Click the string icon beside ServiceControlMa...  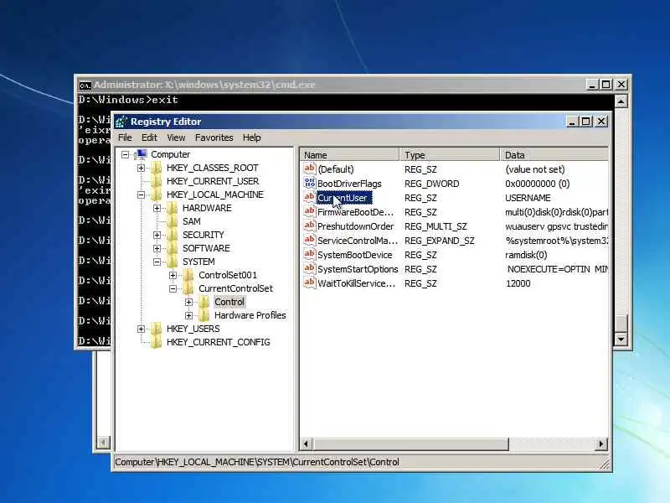(x=309, y=240)
